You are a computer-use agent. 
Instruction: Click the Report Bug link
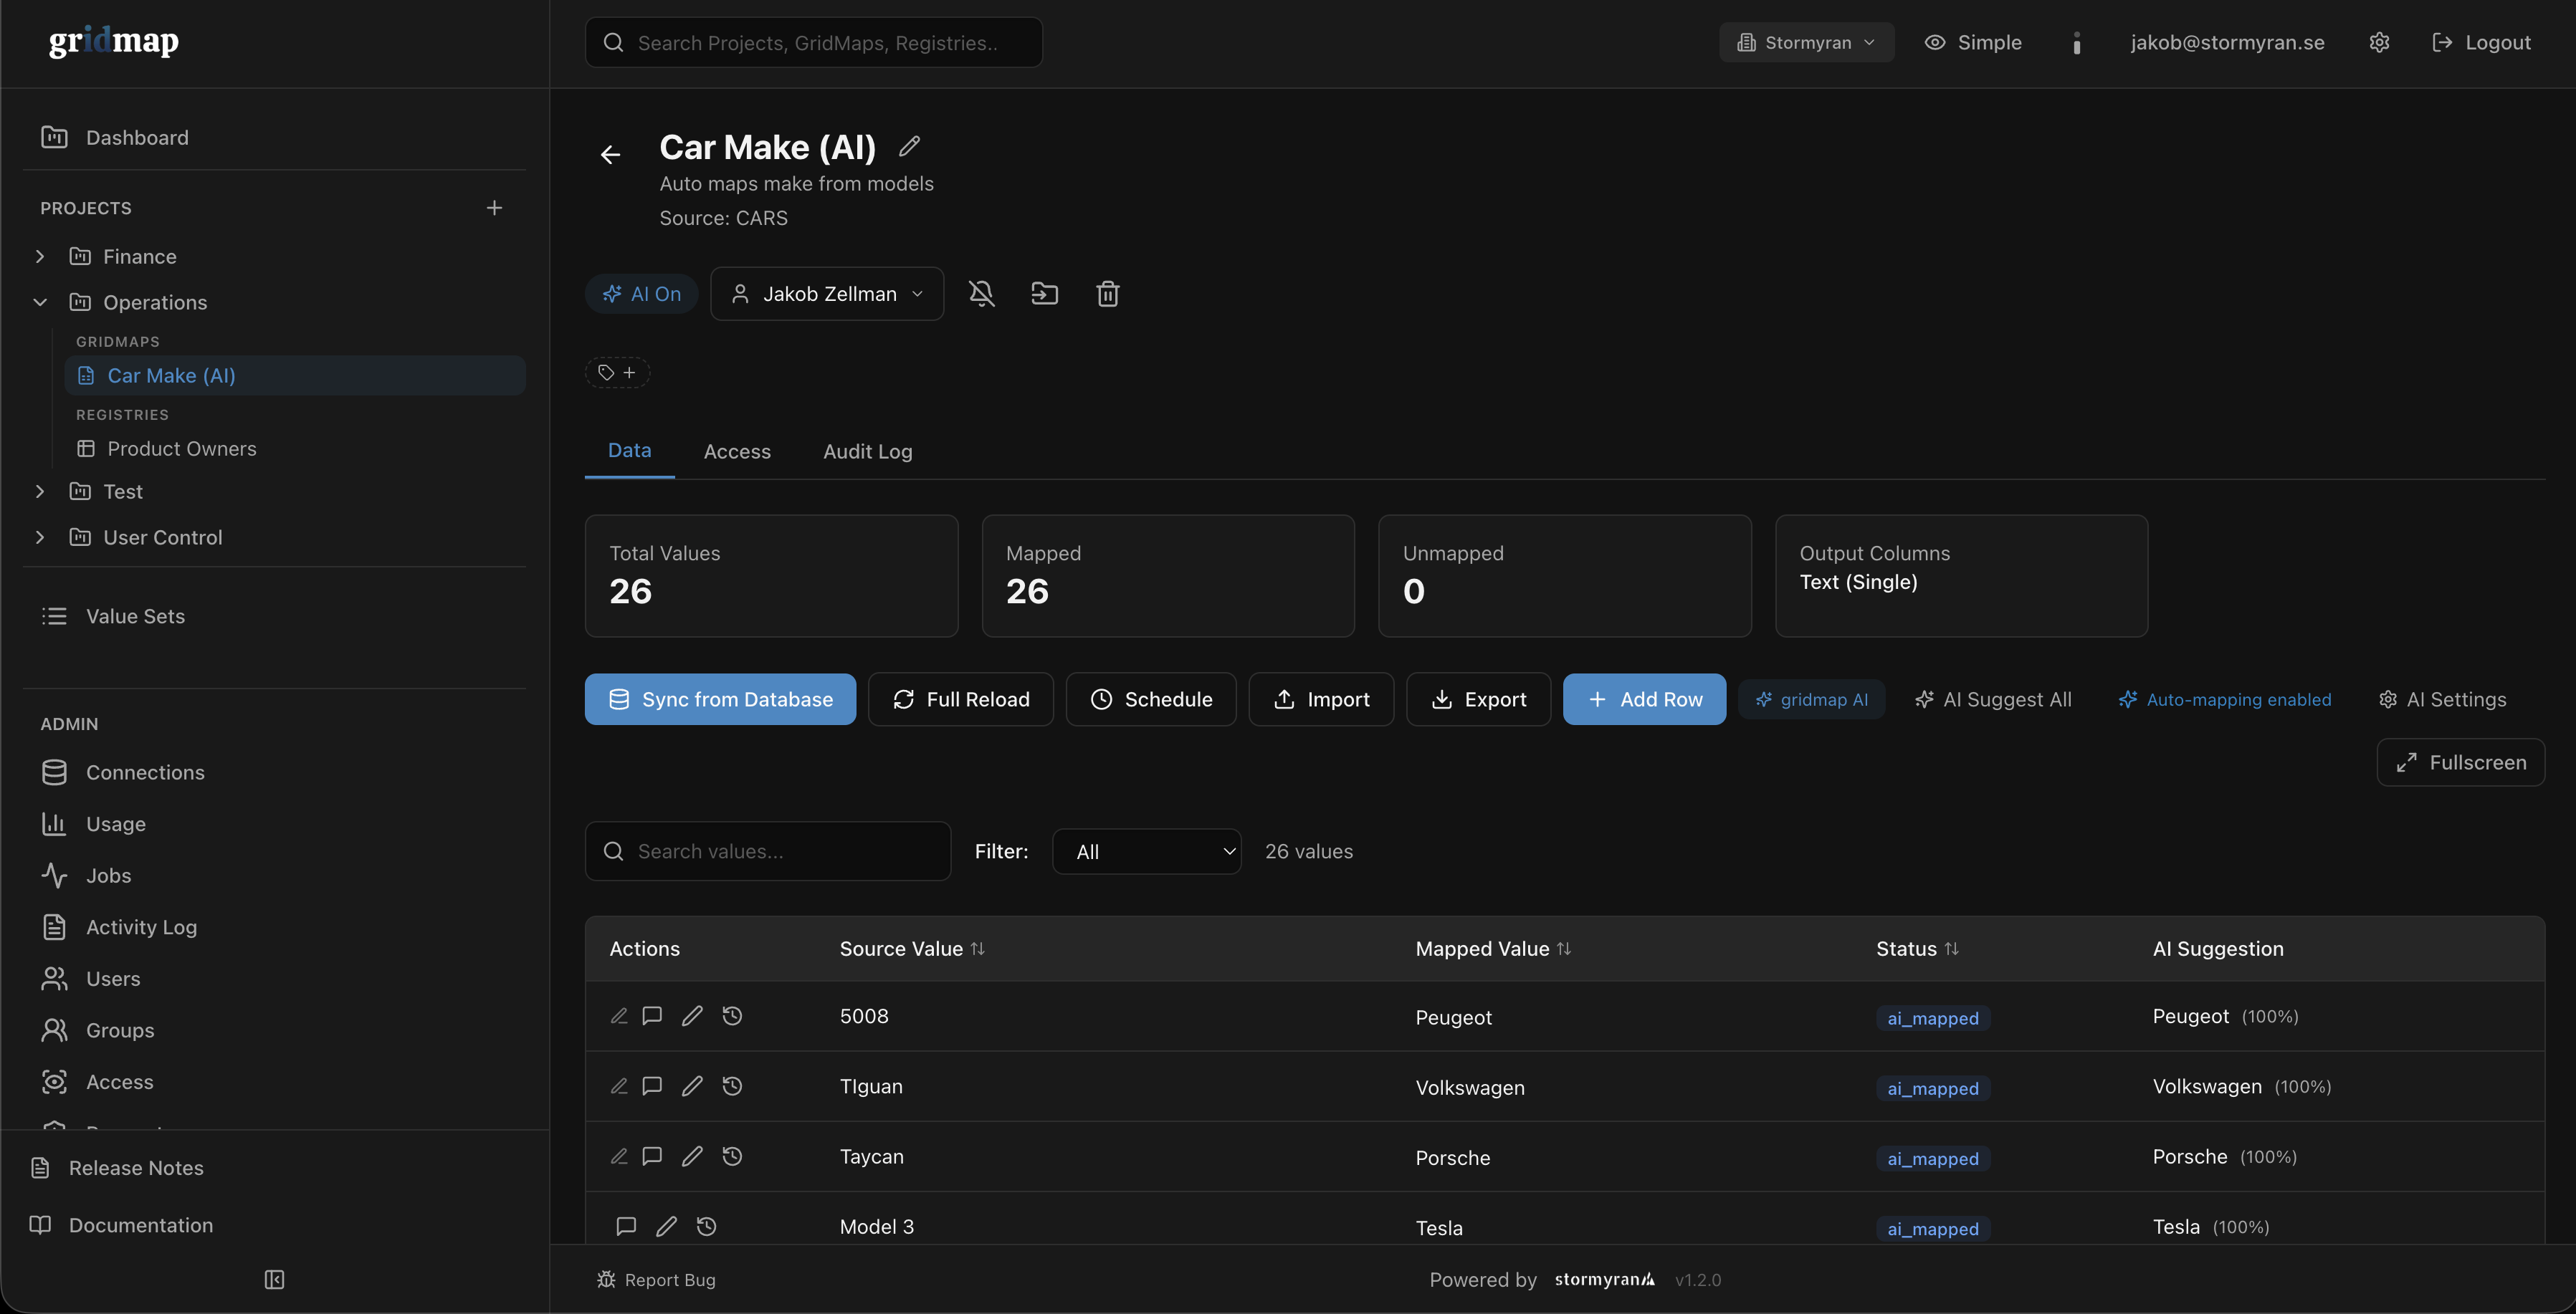click(656, 1279)
